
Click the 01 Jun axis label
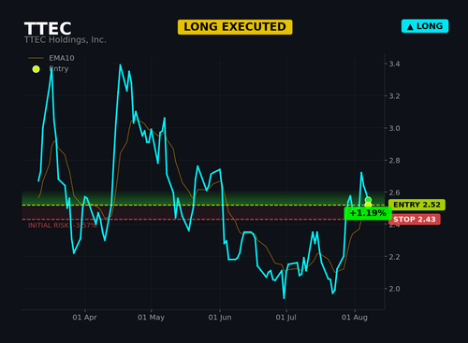point(220,318)
